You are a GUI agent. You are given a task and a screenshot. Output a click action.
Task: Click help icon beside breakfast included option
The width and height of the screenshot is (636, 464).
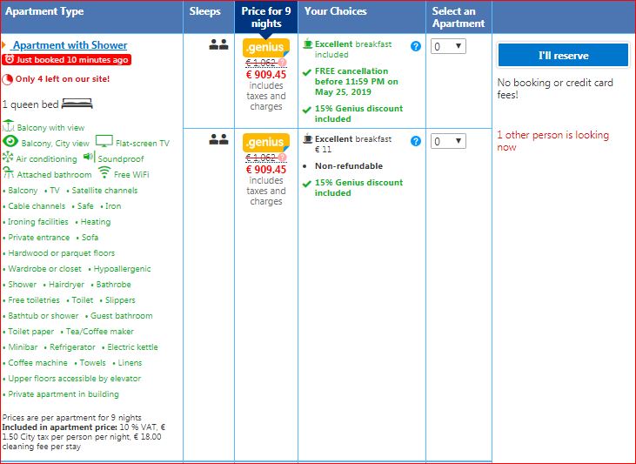416,46
